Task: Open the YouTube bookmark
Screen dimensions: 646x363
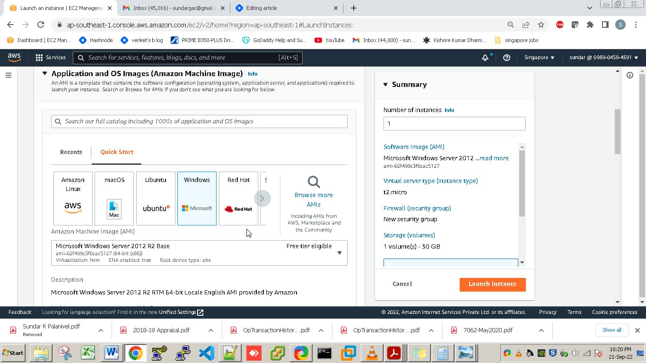Action: (x=330, y=40)
